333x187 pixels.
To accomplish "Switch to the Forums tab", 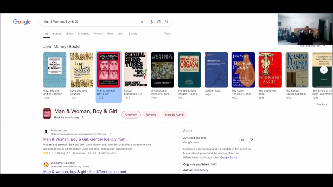I will [98, 34].
